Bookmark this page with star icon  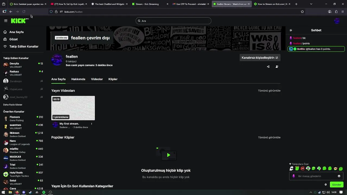[x=302, y=12]
